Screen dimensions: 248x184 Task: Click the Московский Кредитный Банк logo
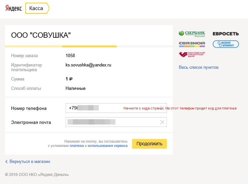(x=192, y=54)
